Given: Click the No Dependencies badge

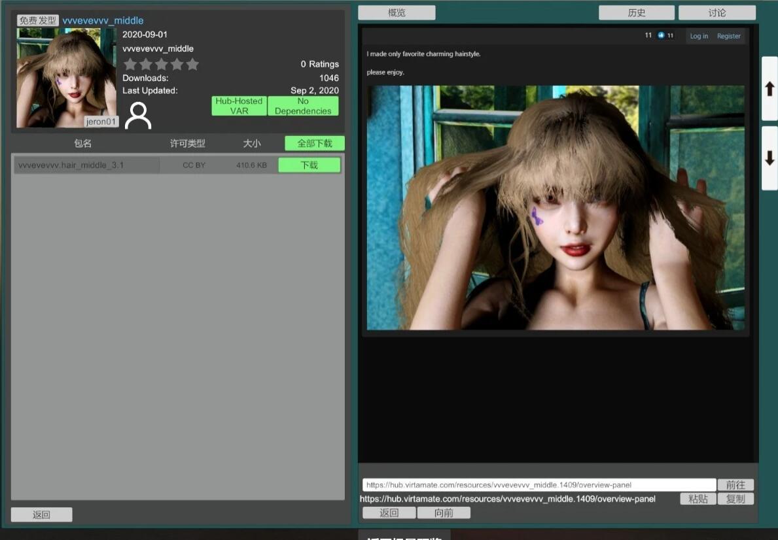Looking at the screenshot, I should click(x=303, y=106).
